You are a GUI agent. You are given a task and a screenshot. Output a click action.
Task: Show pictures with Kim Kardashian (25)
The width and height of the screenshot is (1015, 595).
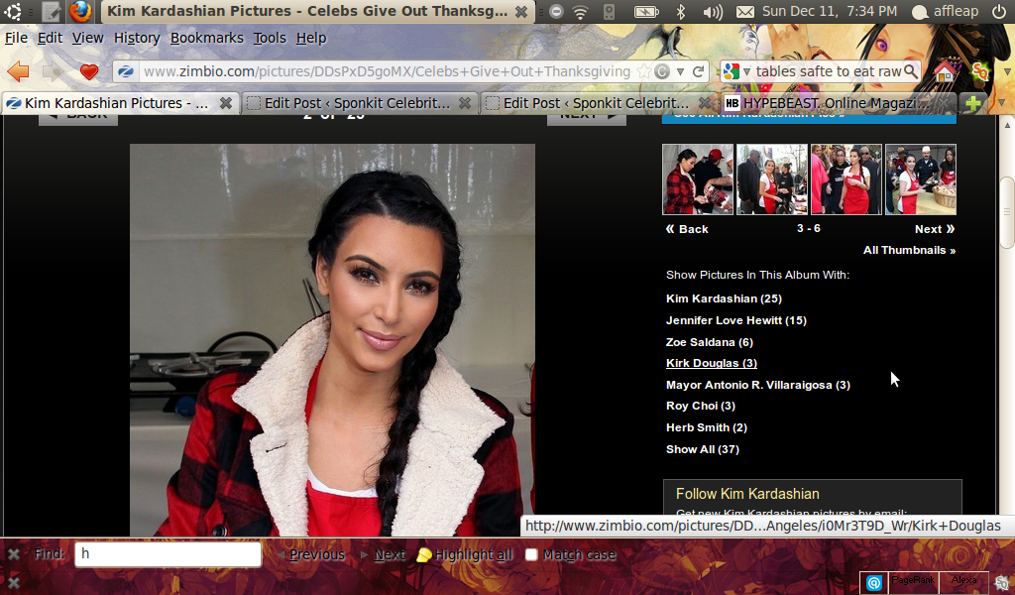[724, 298]
